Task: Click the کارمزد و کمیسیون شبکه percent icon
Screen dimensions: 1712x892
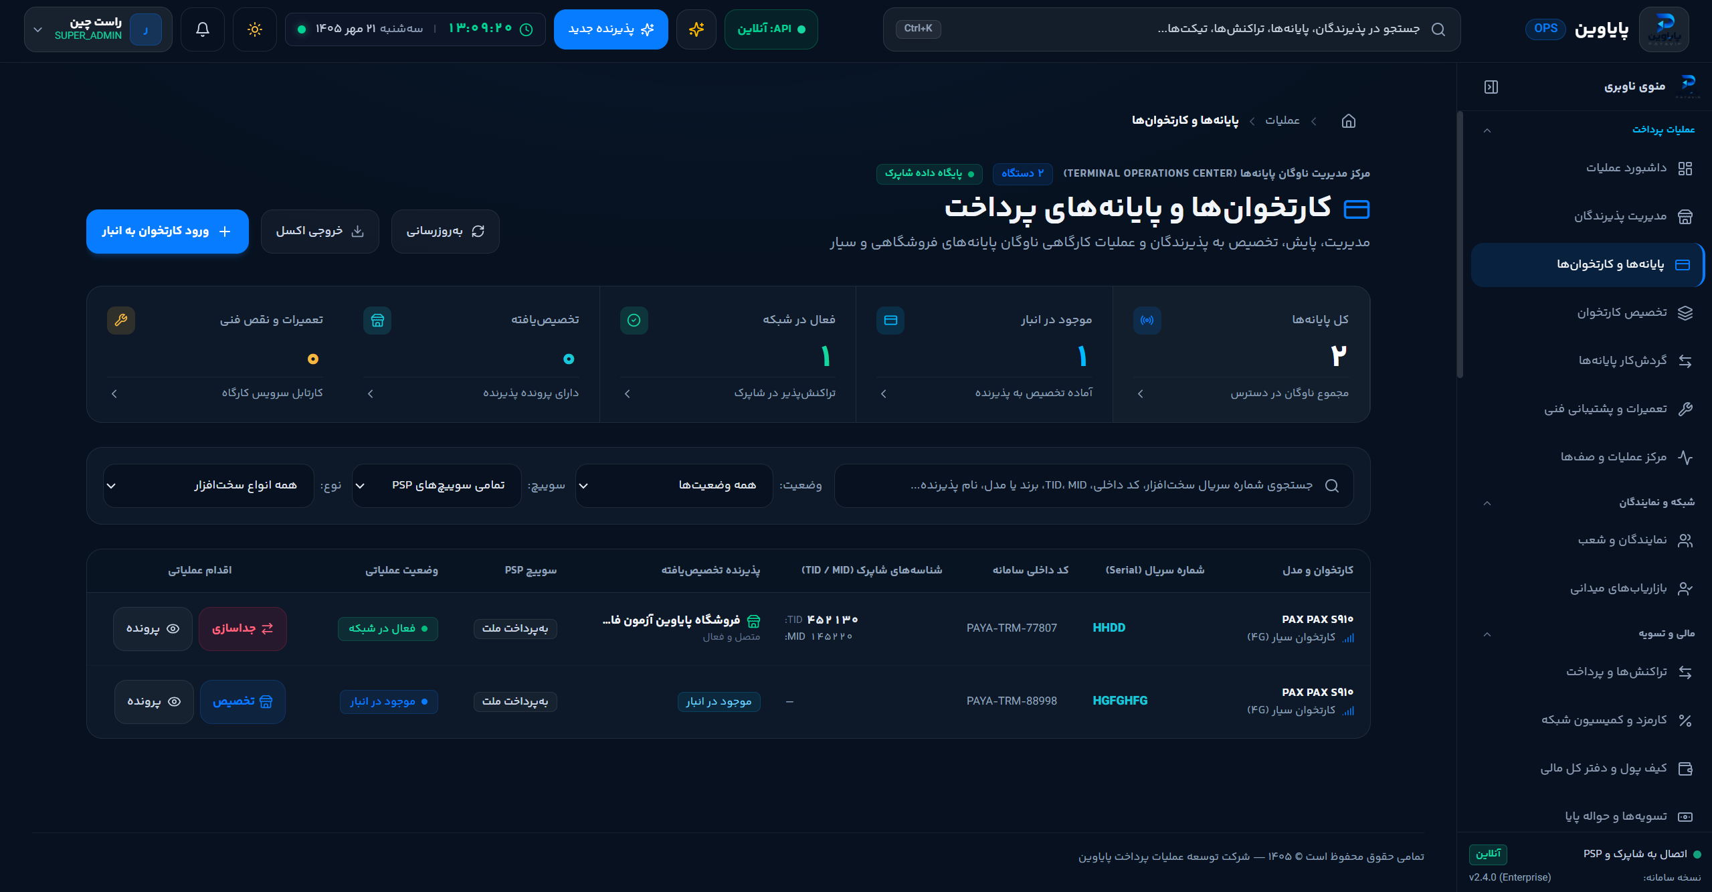Action: pyautogui.click(x=1685, y=720)
